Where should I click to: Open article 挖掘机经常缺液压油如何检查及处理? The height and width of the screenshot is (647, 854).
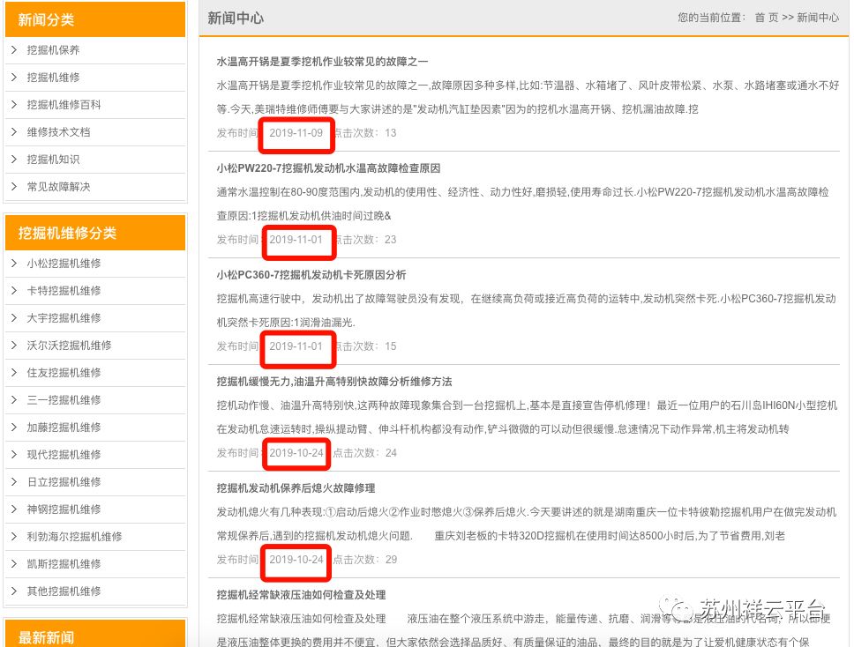301,595
